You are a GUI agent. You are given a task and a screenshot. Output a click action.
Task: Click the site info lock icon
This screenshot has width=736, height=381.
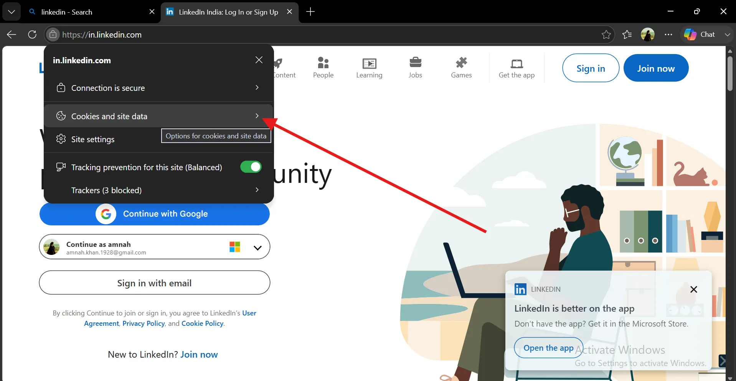[x=53, y=34]
